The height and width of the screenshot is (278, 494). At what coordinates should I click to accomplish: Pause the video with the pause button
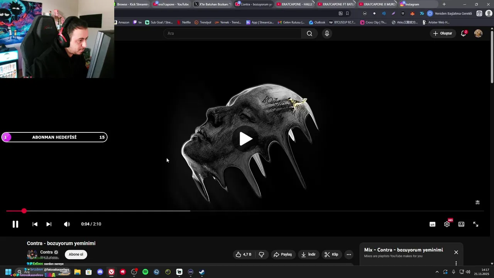point(15,224)
